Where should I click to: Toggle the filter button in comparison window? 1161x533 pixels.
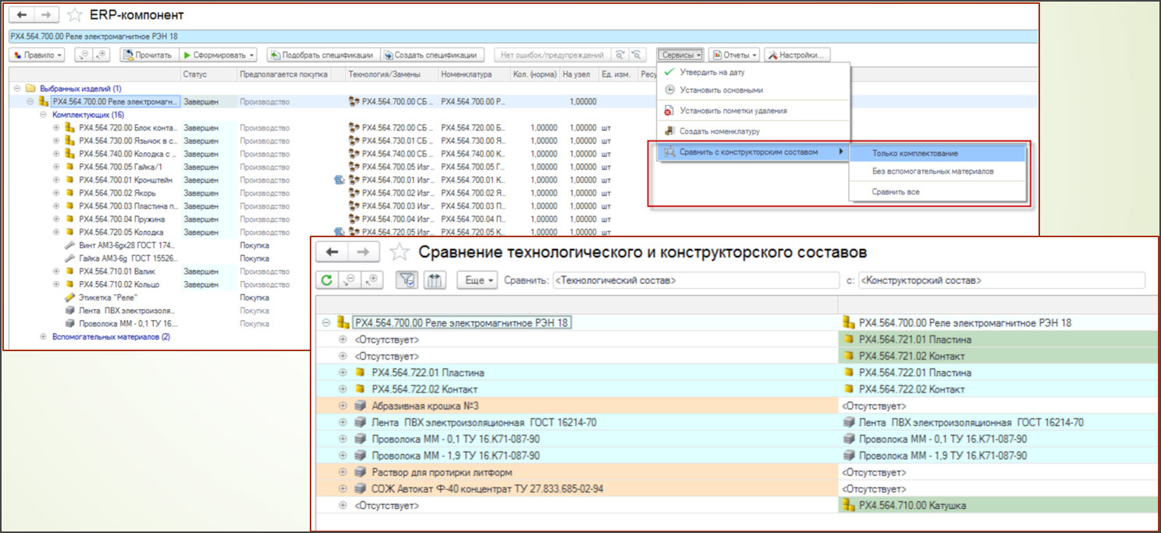click(x=406, y=280)
